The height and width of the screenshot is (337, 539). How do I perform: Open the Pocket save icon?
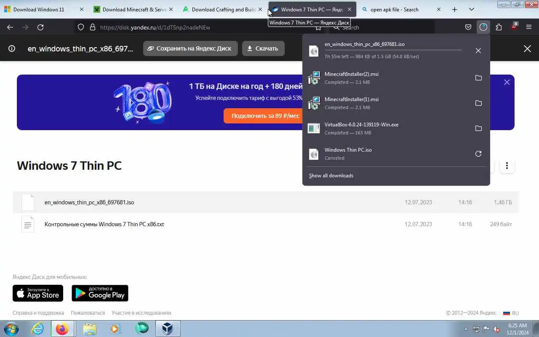pyautogui.click(x=468, y=27)
